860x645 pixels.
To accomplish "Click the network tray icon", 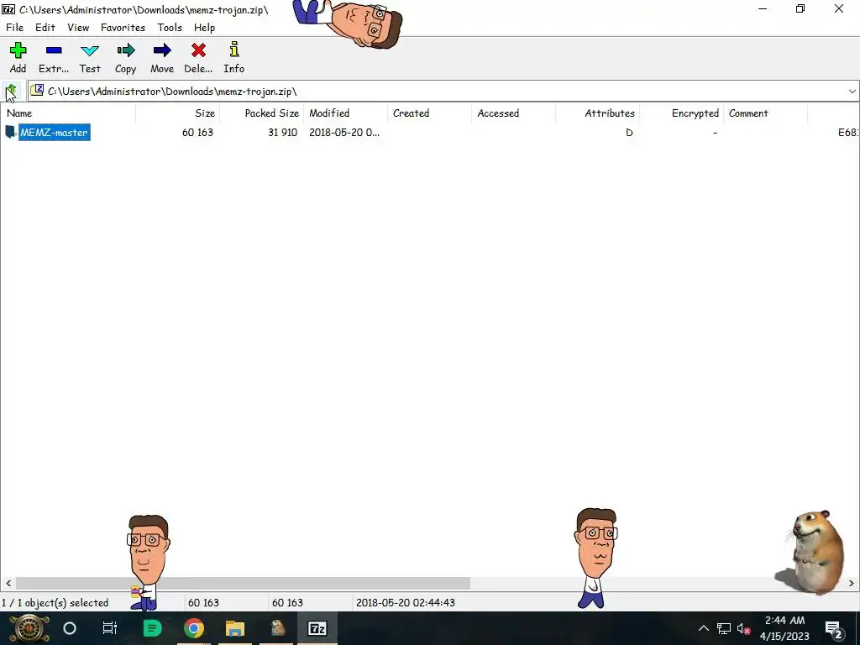I will pos(723,628).
